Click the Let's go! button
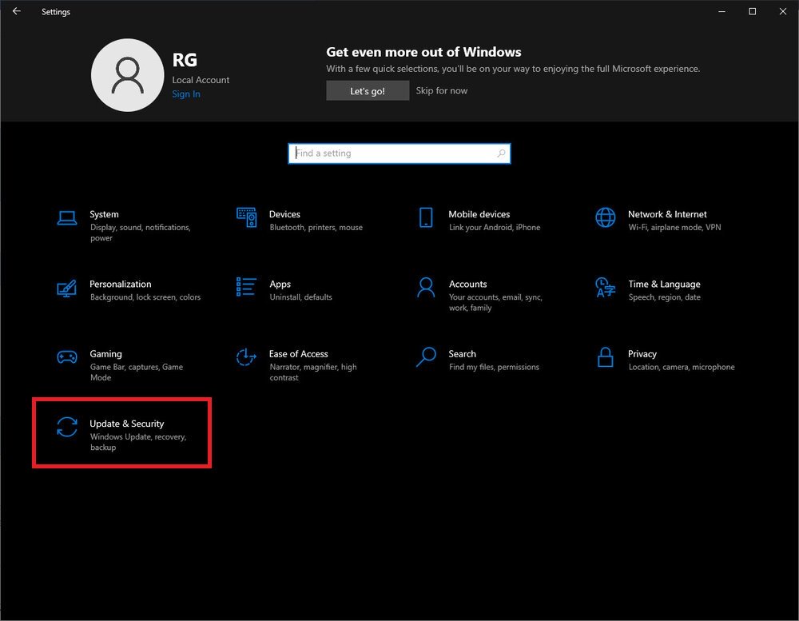This screenshot has height=621, width=799. tap(368, 91)
